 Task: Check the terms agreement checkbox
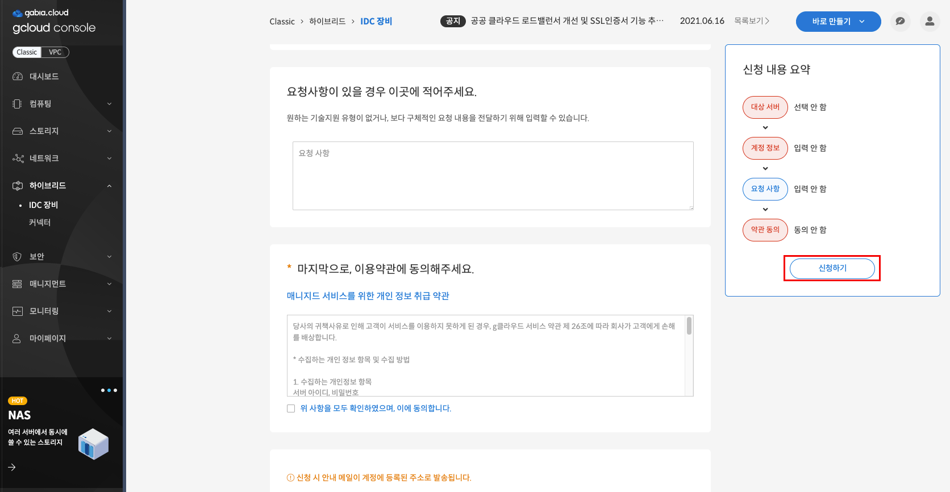[291, 408]
